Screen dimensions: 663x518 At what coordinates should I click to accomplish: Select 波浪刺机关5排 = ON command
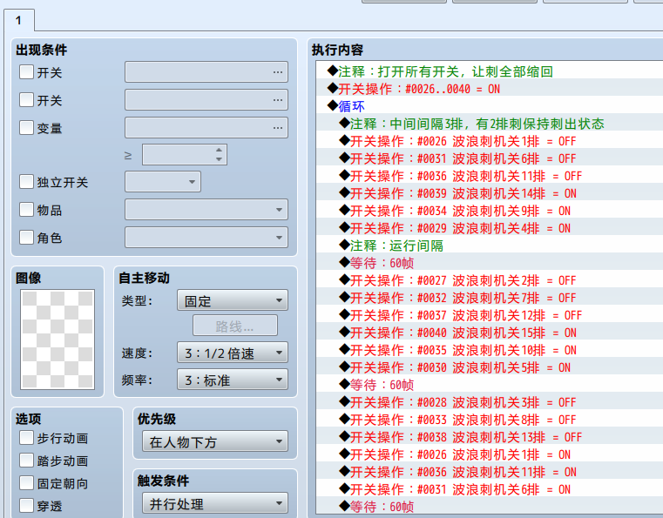pyautogui.click(x=490, y=367)
